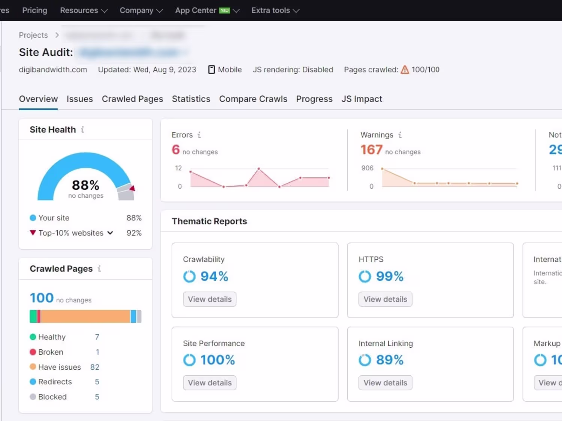Expand the Top-10% websites dropdown

(x=110, y=233)
